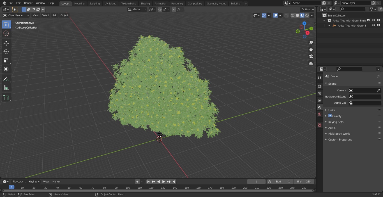The image size is (383, 197).
Task: Toggle camera view in the viewport
Action: pos(311,56)
